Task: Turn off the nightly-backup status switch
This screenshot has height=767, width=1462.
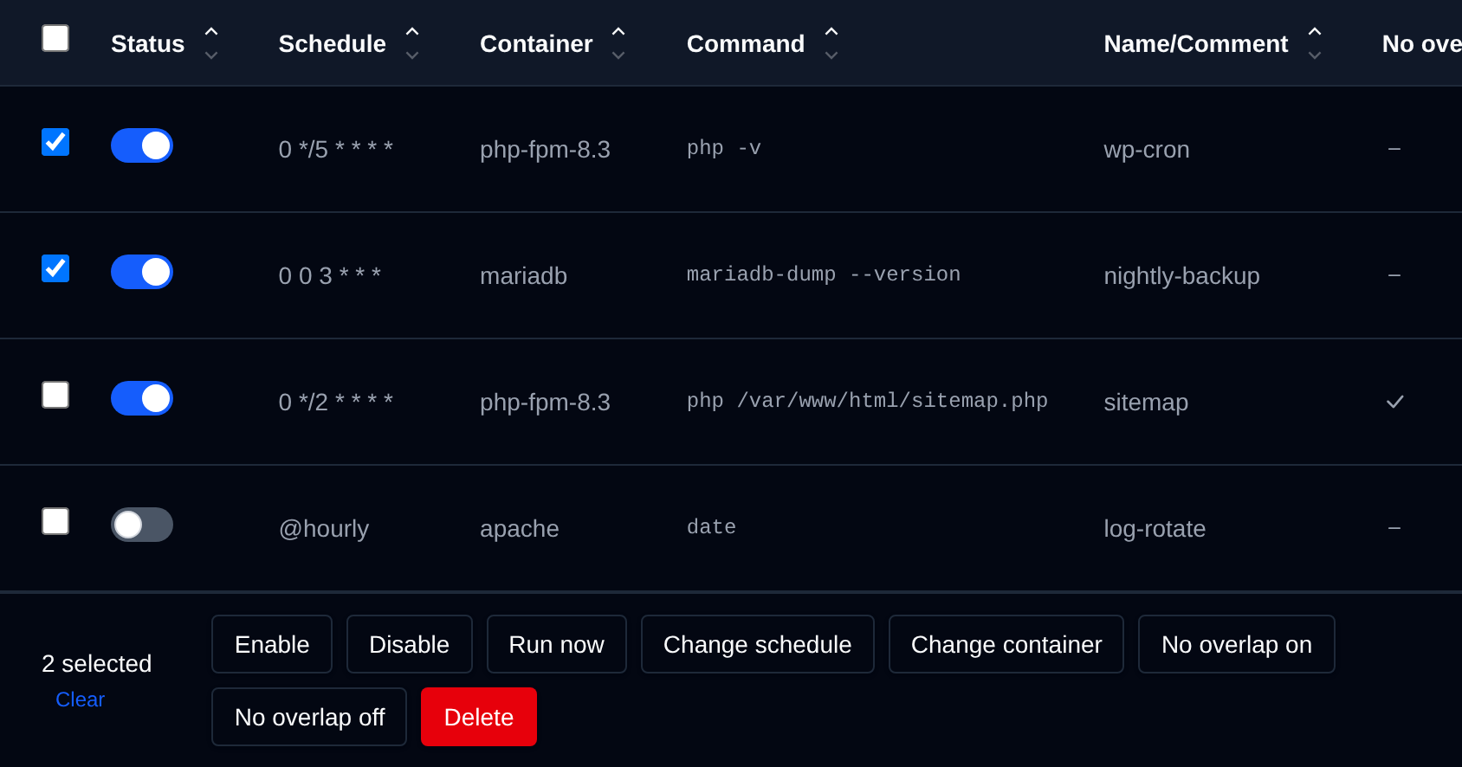Action: (x=142, y=272)
